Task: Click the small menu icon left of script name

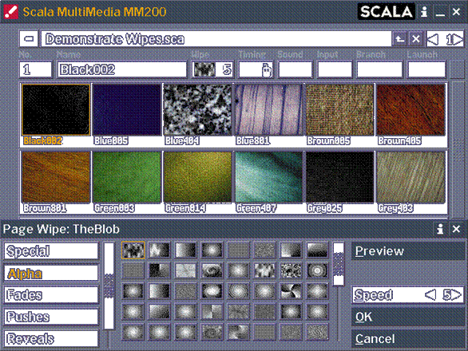Action: 29,39
